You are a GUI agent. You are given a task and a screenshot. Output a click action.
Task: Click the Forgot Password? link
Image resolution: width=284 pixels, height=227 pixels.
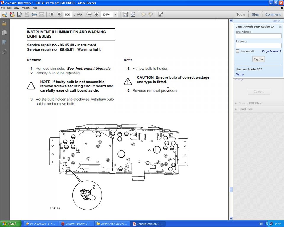point(272,51)
